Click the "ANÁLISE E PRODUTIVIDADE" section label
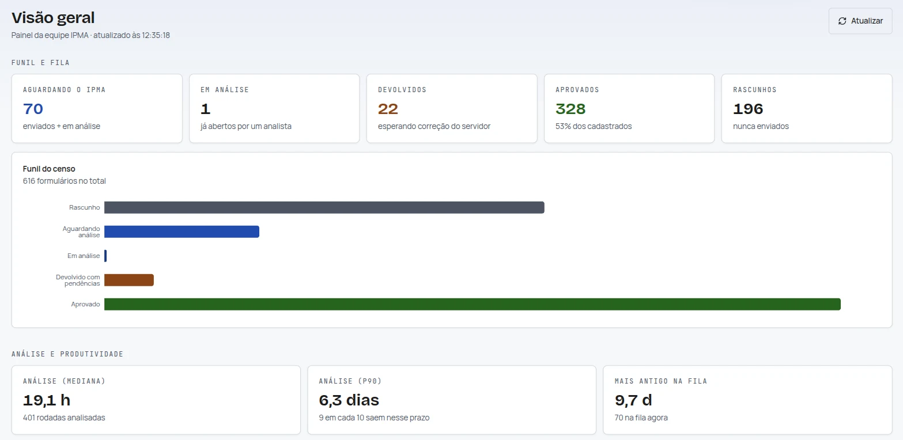 [67, 354]
